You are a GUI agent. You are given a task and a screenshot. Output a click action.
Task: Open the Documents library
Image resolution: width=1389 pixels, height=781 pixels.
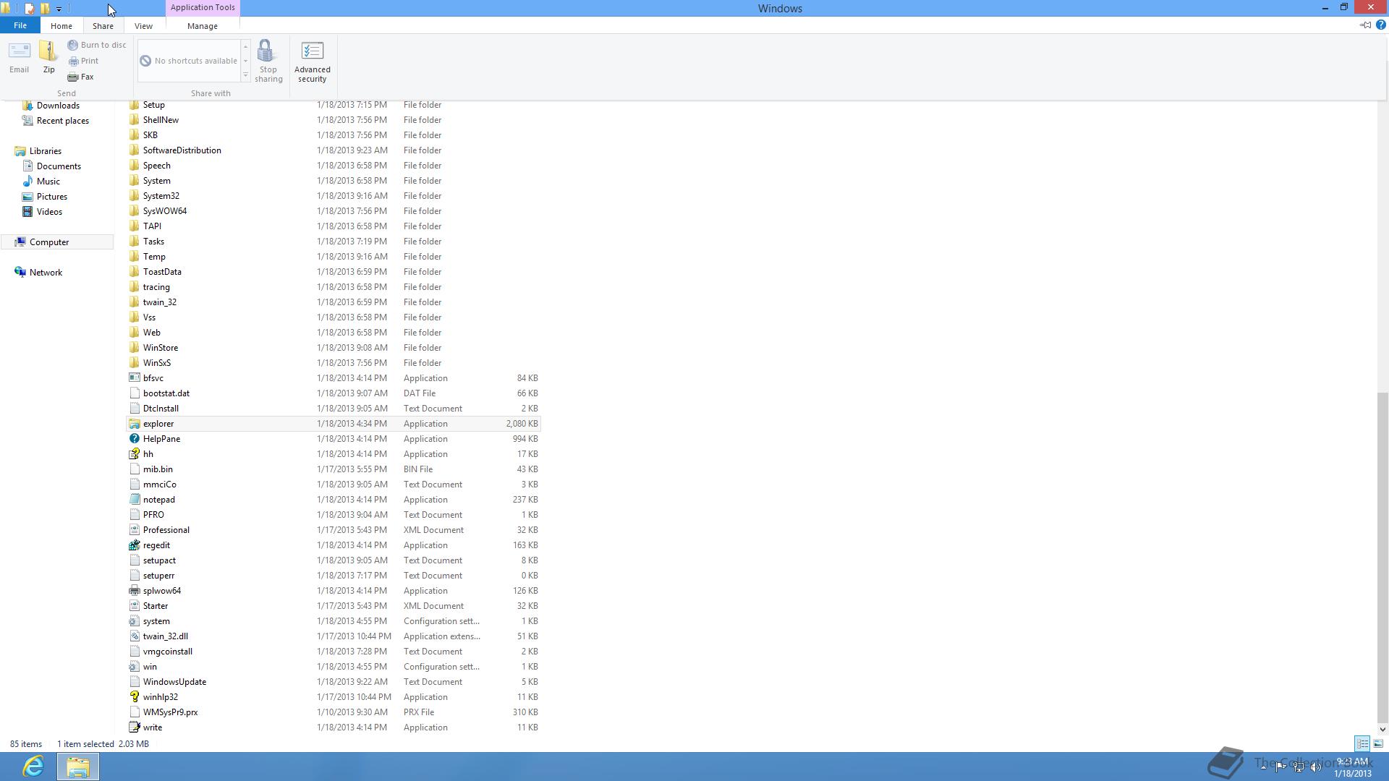pos(59,166)
